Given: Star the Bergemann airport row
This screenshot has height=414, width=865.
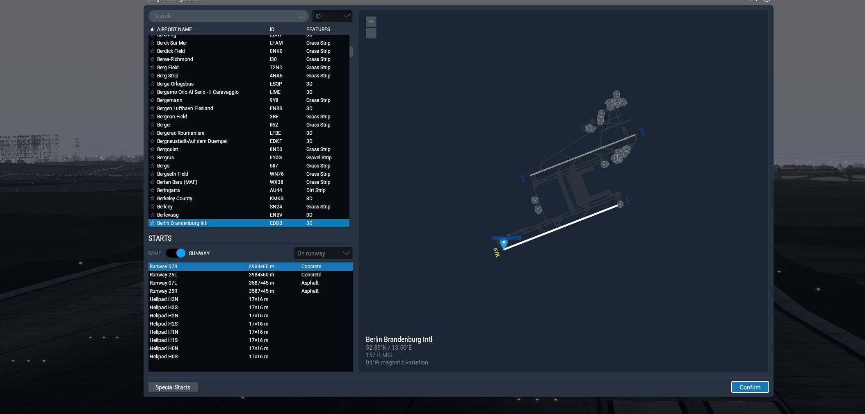Looking at the screenshot, I should pos(152,100).
